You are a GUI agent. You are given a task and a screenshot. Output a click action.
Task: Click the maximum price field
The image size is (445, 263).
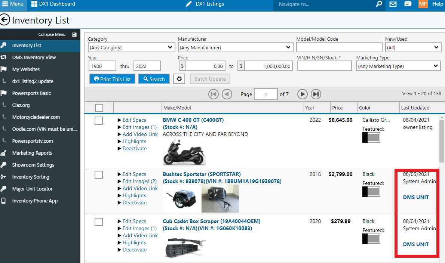tap(268, 66)
